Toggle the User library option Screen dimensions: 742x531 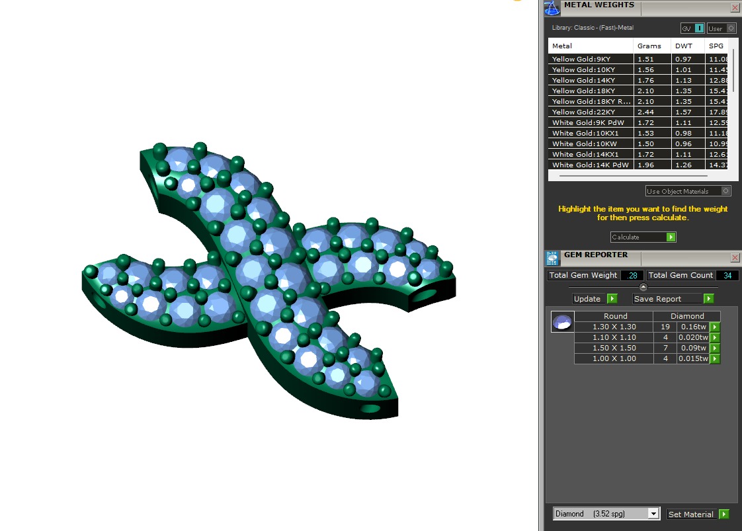pyautogui.click(x=721, y=28)
